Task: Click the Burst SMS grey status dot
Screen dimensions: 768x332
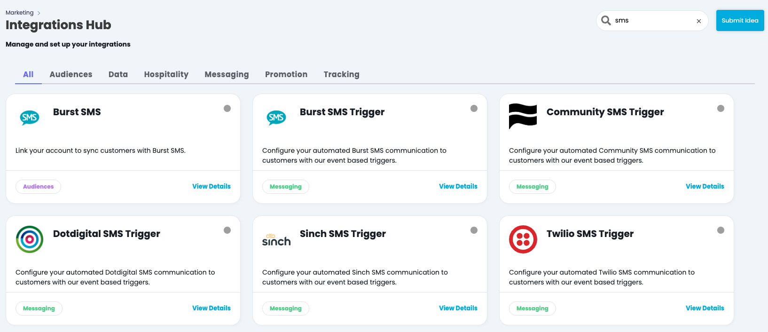Action: coord(227,109)
